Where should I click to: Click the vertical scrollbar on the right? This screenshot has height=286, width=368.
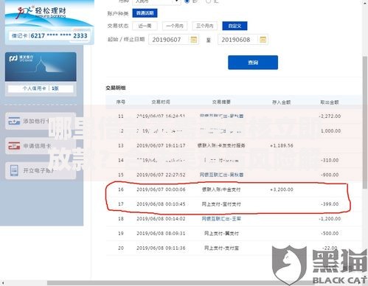tap(365, 122)
